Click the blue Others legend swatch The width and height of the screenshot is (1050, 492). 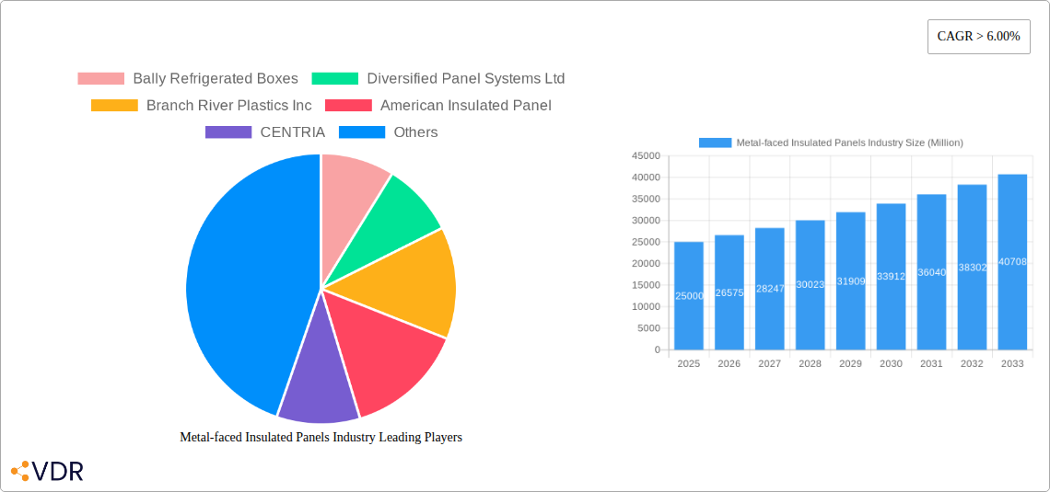pos(362,132)
